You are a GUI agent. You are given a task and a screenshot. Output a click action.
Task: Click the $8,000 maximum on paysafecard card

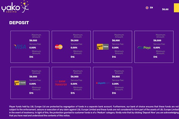click(116, 77)
